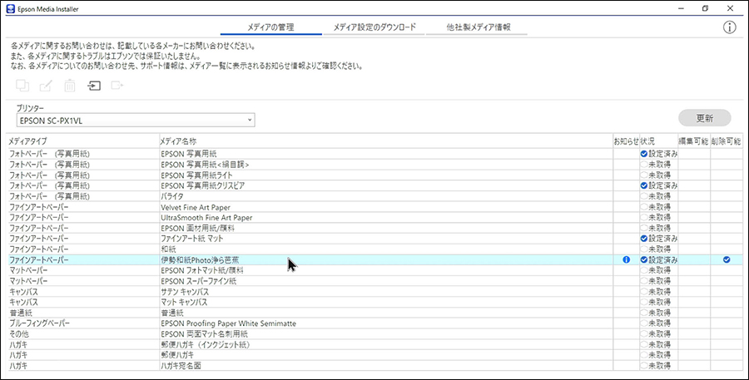Click the delete trash can icon
749x380 pixels.
[x=70, y=86]
